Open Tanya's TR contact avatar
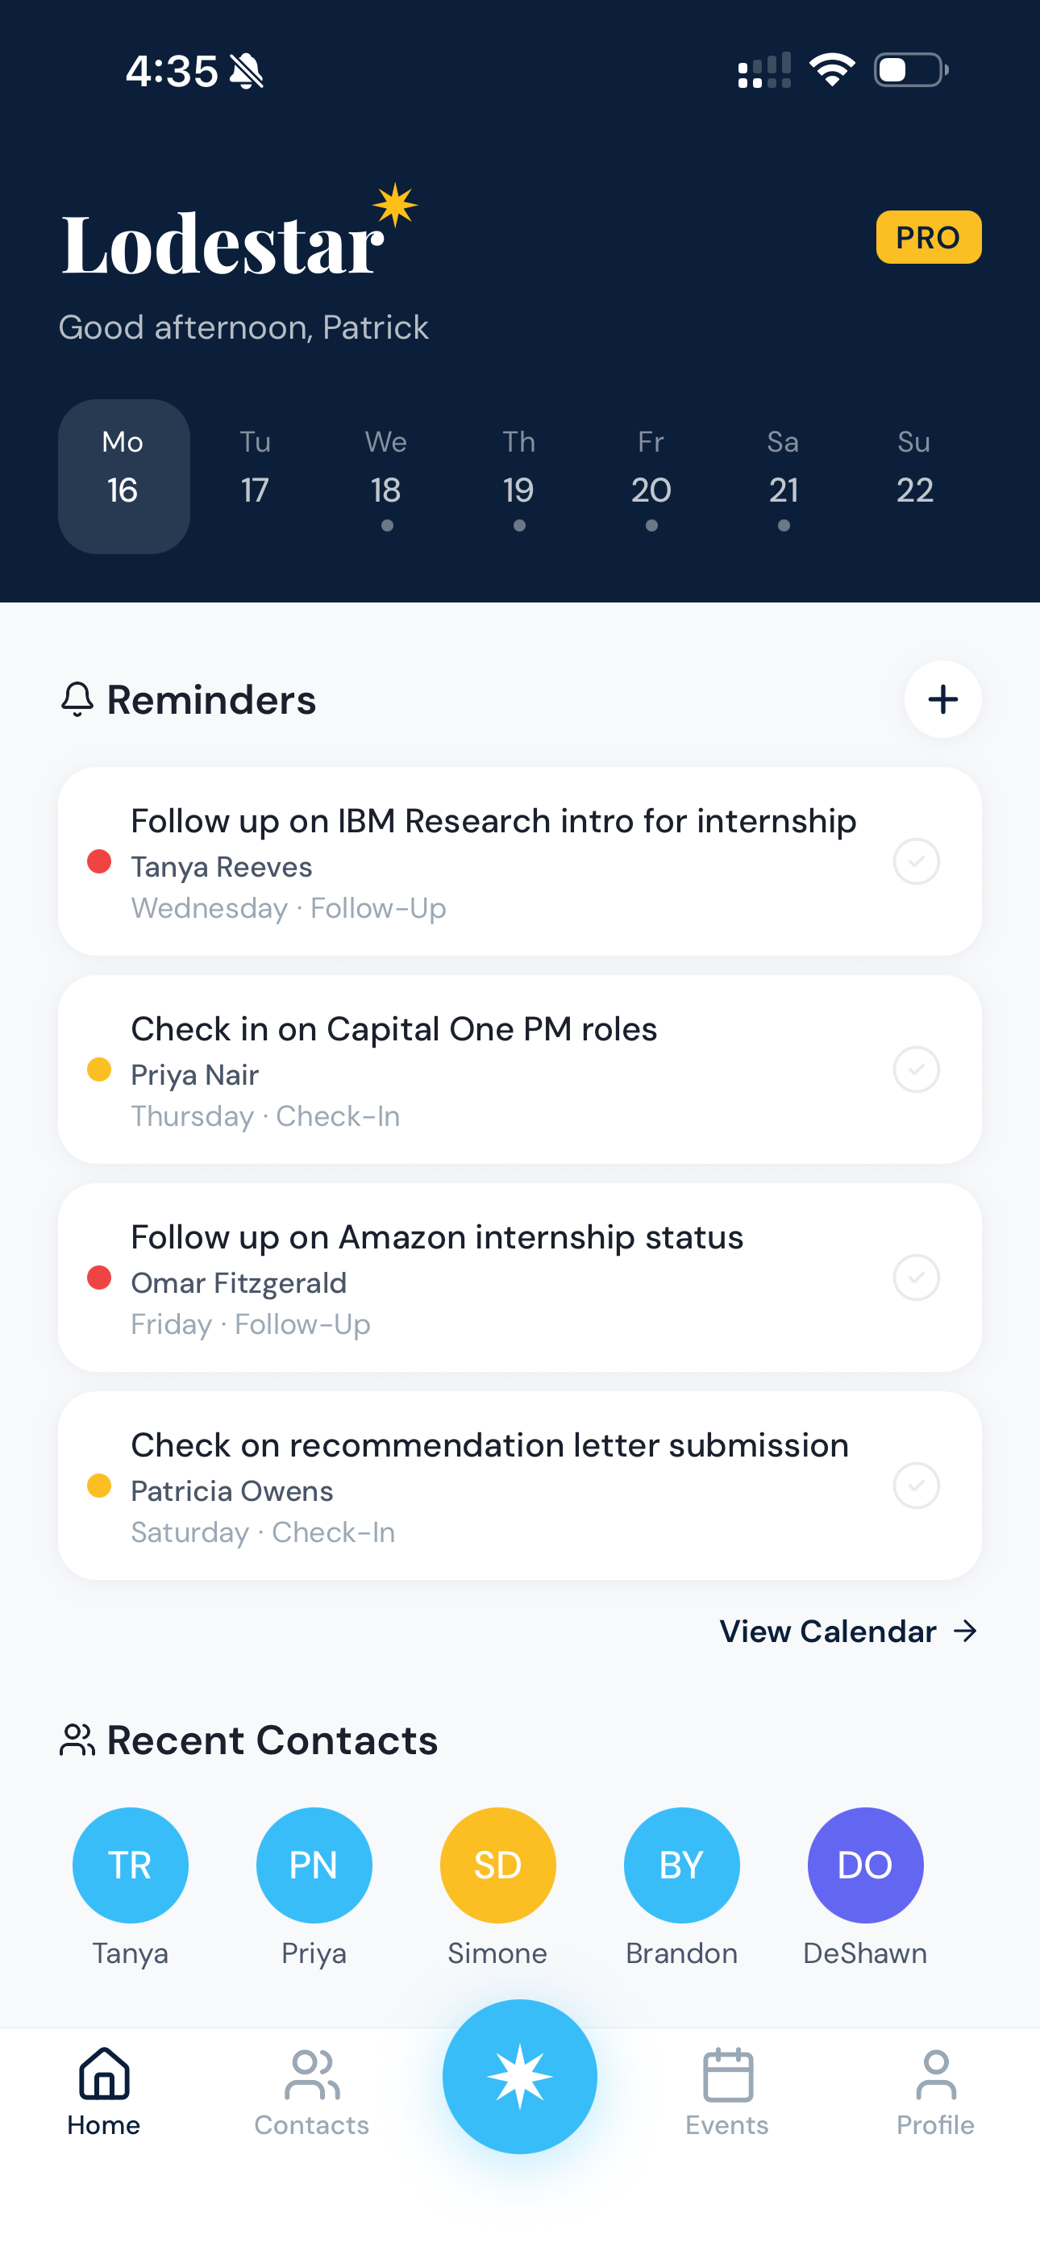 click(x=131, y=1865)
